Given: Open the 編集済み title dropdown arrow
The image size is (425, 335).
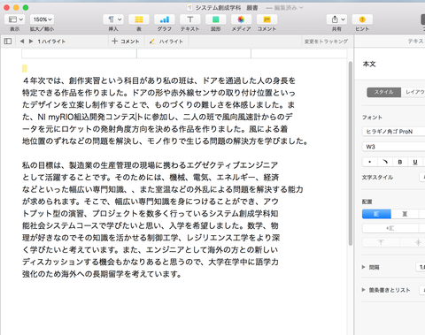Looking at the screenshot, I should tap(301, 8).
